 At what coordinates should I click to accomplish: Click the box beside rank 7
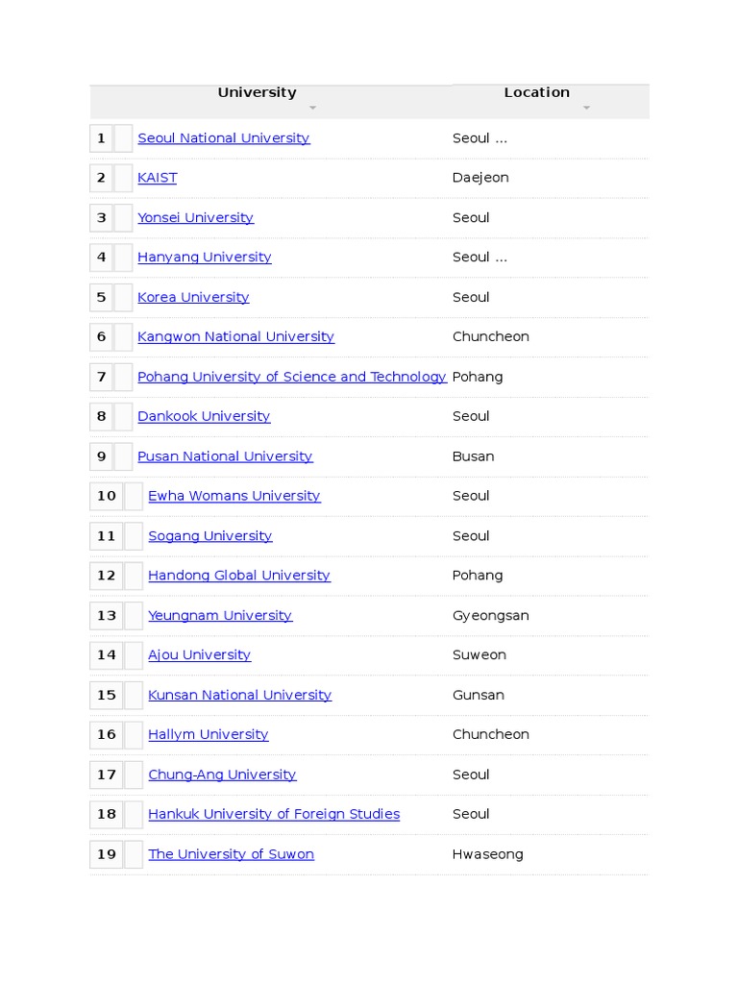coord(123,377)
